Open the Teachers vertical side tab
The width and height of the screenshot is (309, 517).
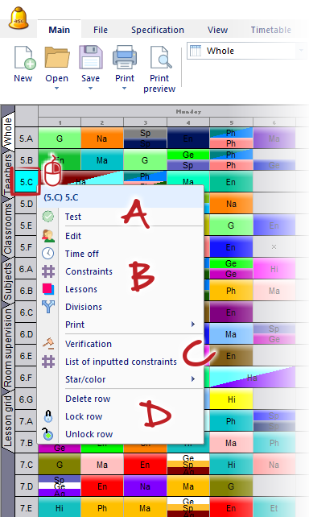(x=8, y=174)
